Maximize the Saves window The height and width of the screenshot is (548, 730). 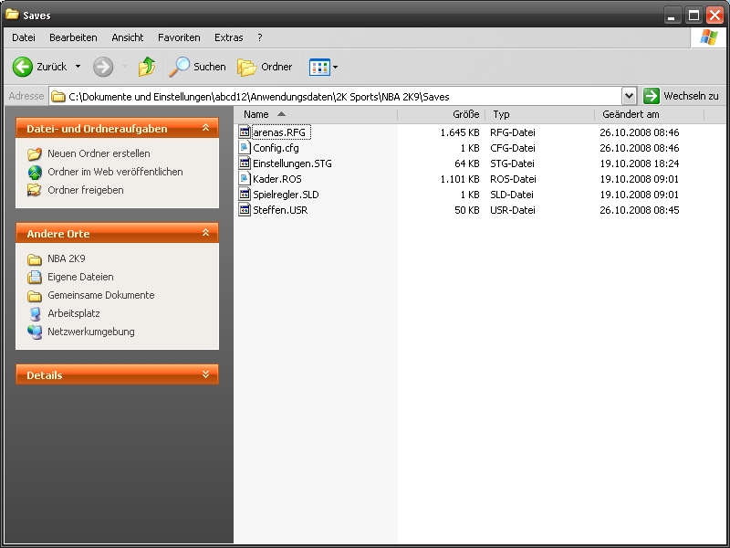(693, 15)
